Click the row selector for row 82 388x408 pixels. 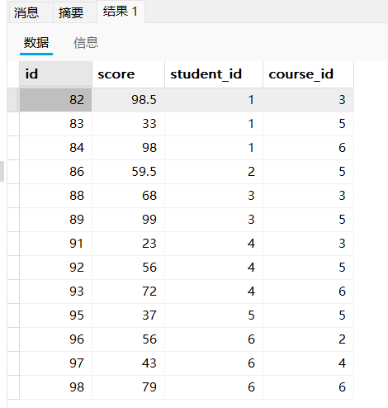pos(13,100)
